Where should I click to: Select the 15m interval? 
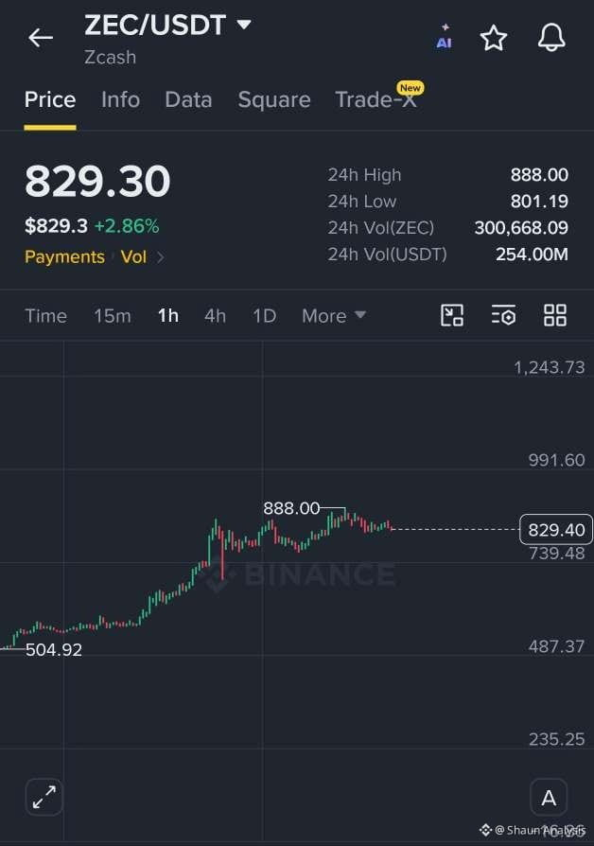click(113, 316)
